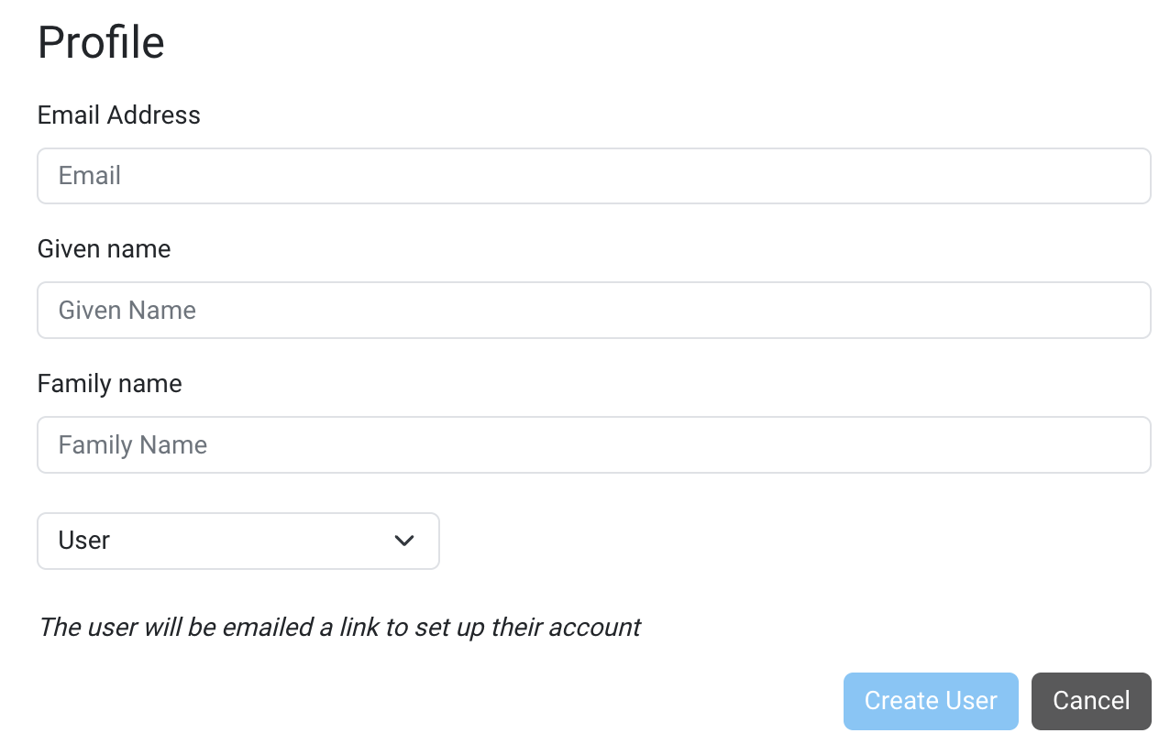Click the 'Family Name' placeholder text
Image resolution: width=1159 pixels, height=755 pixels.
(x=133, y=444)
